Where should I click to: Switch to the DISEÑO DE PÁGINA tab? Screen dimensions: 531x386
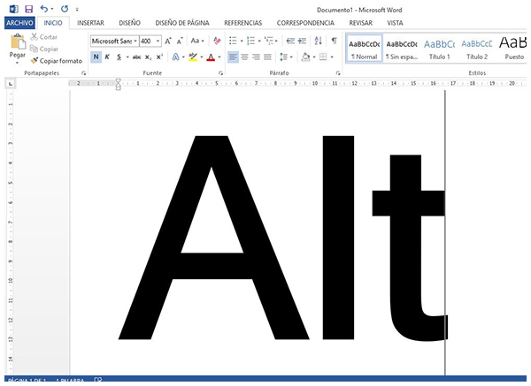pos(182,23)
